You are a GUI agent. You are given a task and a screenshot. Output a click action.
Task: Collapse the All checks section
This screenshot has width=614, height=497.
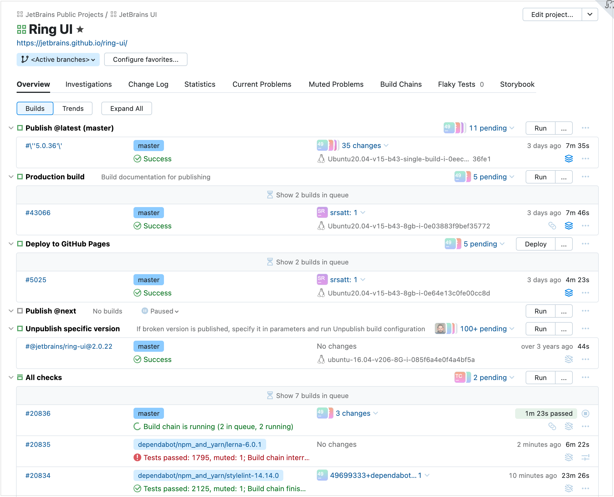11,377
